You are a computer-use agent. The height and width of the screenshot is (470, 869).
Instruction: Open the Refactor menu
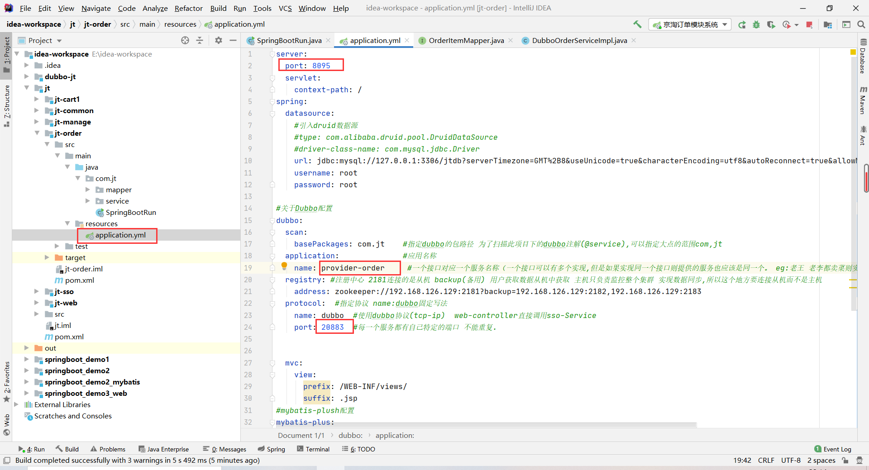[x=189, y=8]
